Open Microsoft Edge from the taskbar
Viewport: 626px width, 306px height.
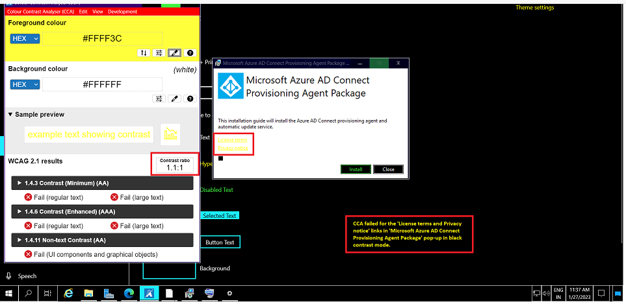tap(129, 294)
